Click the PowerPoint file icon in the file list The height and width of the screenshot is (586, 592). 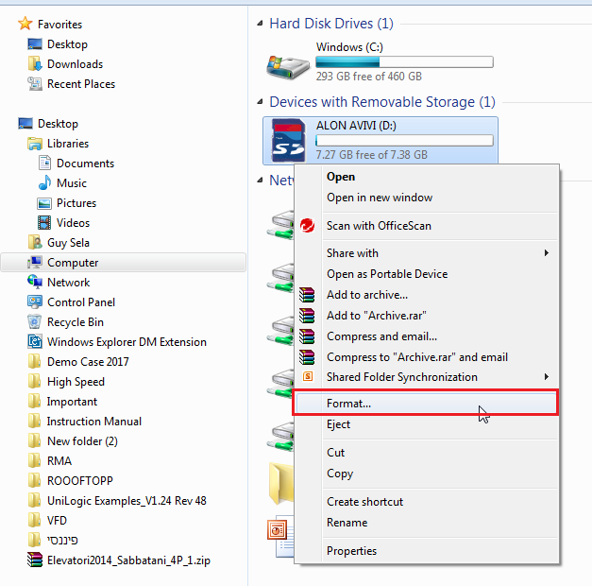(280, 536)
